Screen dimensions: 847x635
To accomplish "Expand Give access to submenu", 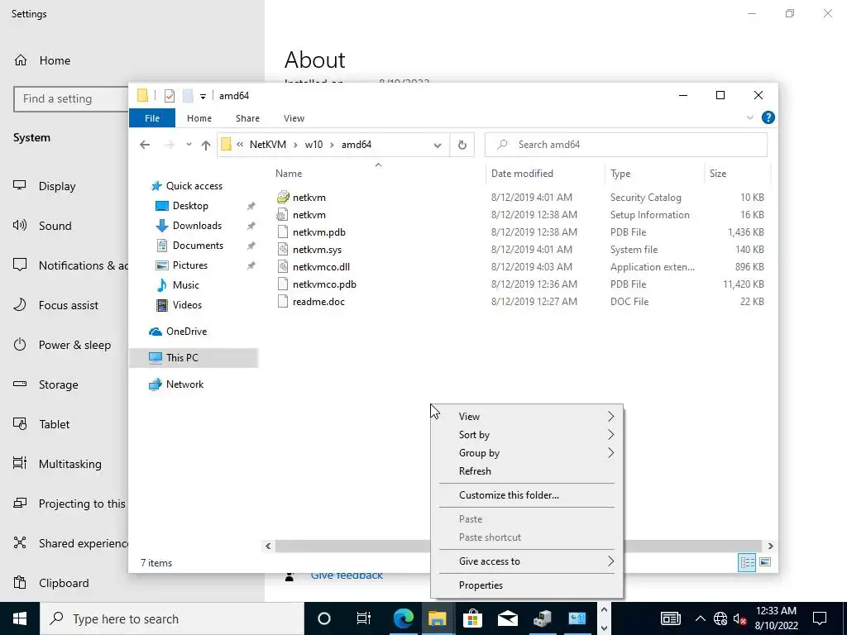I will coord(527,561).
